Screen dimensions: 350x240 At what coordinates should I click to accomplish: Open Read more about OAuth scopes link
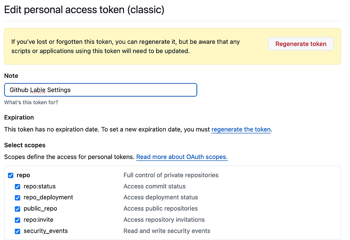coord(182,157)
